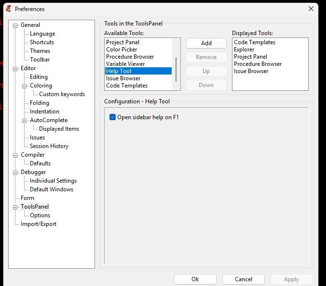Go to Custom keywords settings
Screen dimensions: 326x286
pyautogui.click(x=62, y=94)
